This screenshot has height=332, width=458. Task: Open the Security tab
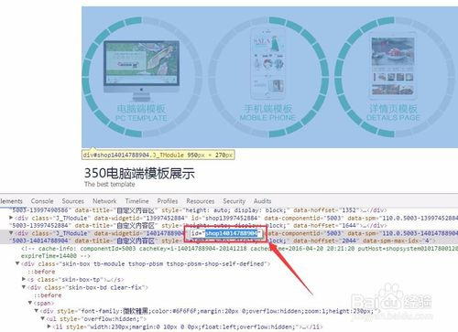tap(234, 201)
